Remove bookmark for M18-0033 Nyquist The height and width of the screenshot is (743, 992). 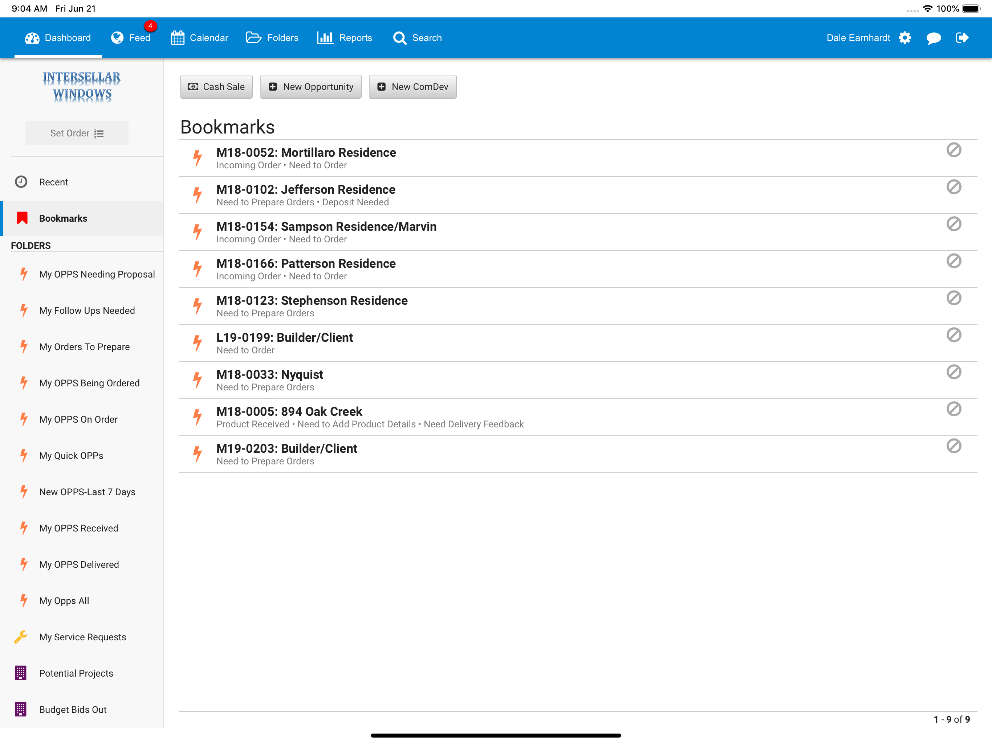point(954,372)
